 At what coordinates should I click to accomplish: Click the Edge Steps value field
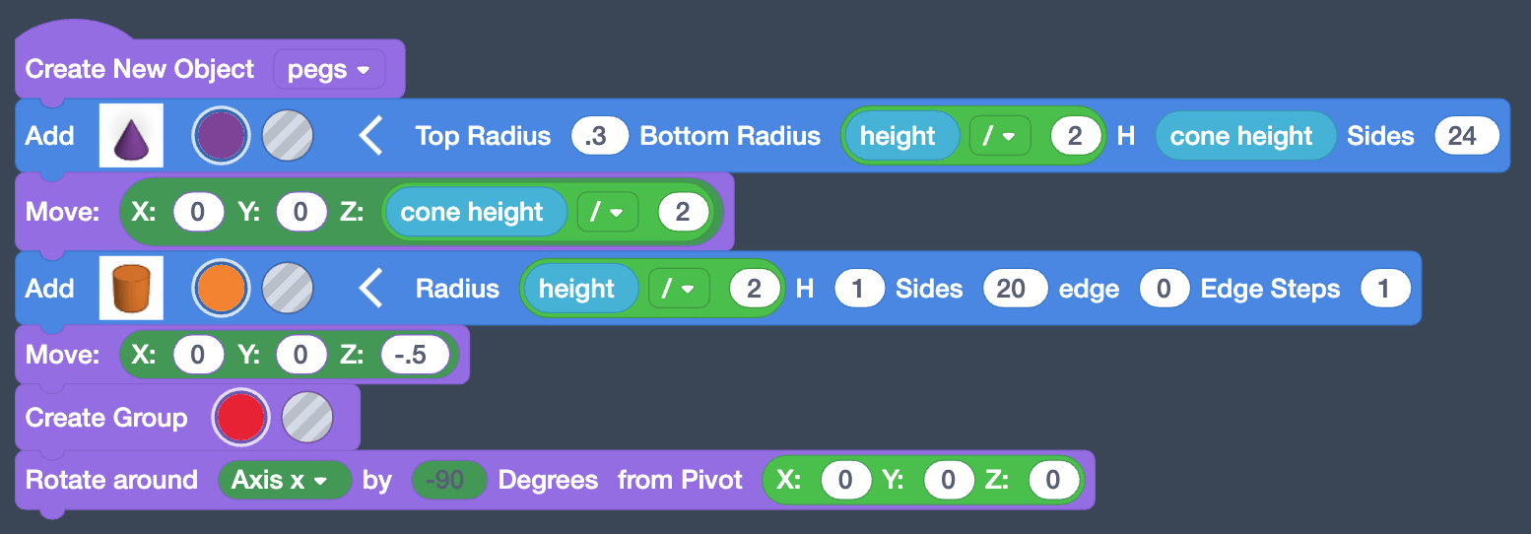(1384, 289)
